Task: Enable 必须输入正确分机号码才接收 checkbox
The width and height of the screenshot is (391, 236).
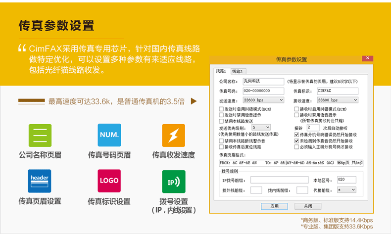Action: [x=296, y=147]
